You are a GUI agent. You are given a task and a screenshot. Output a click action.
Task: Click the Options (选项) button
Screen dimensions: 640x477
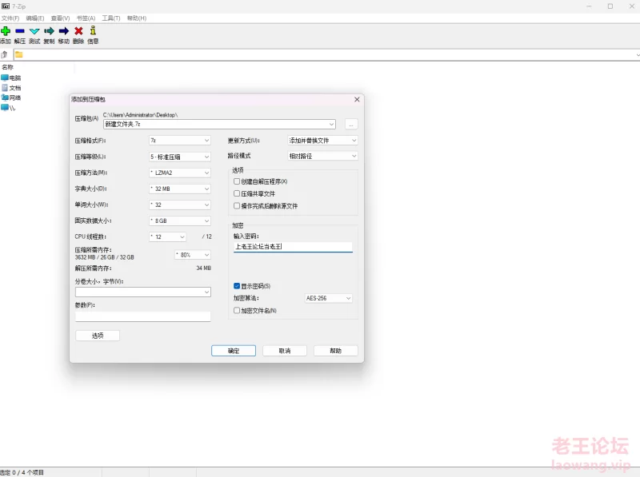[x=98, y=336]
